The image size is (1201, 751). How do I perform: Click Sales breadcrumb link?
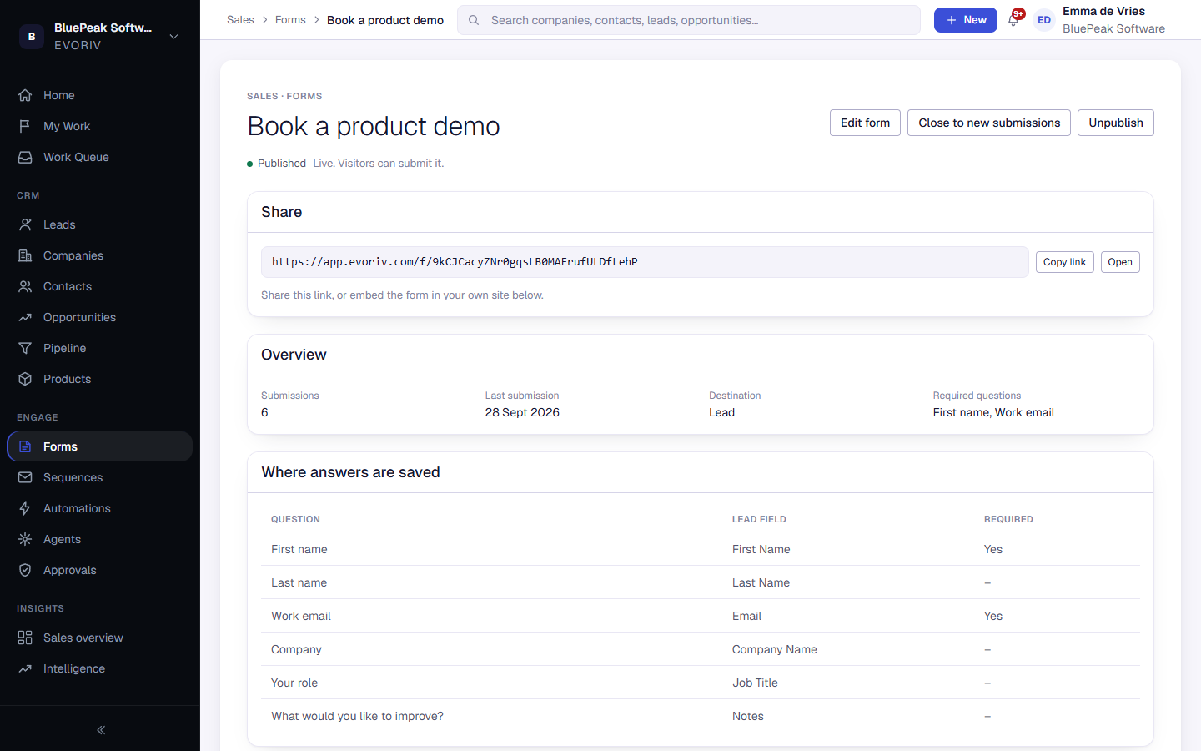point(240,20)
